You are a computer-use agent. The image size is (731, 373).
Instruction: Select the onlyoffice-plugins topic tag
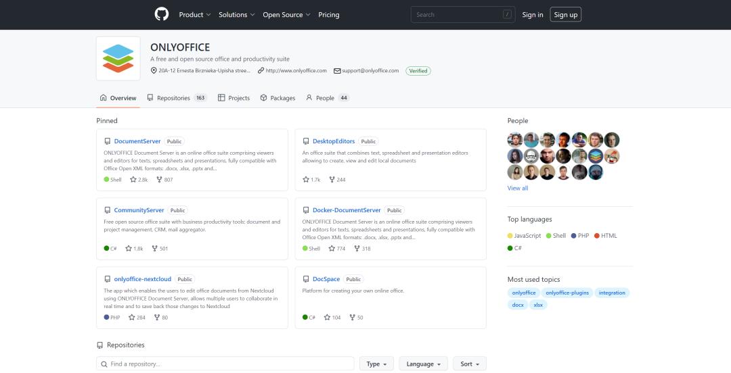[x=567, y=293]
